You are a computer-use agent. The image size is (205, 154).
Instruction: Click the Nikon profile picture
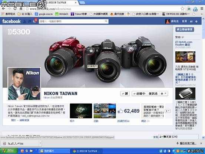[24, 84]
